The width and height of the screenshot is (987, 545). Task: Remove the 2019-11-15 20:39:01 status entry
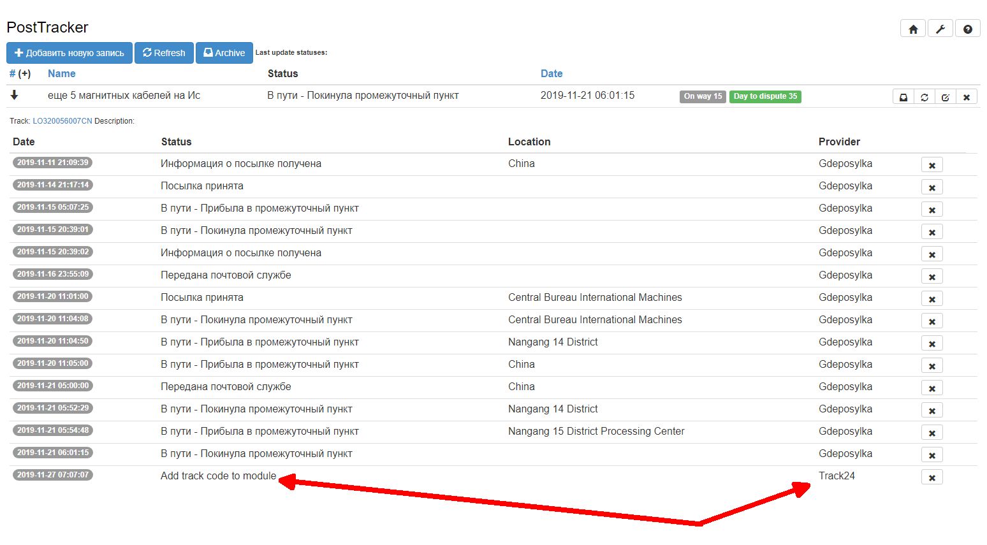tap(932, 232)
